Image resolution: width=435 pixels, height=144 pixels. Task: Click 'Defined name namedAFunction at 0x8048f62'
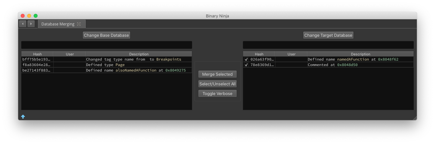[353, 59]
